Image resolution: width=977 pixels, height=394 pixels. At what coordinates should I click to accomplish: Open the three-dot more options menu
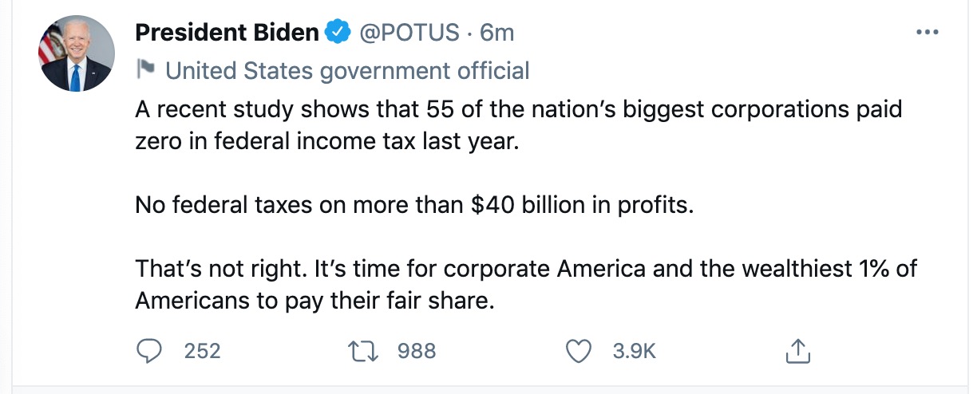(928, 33)
